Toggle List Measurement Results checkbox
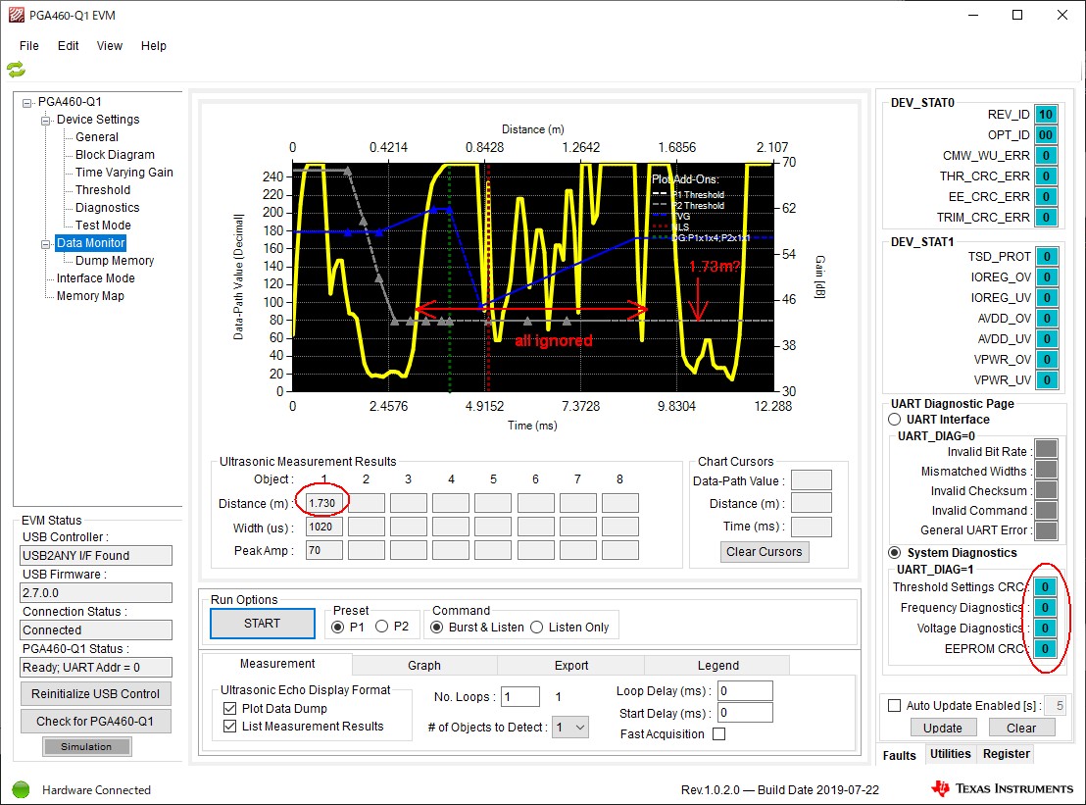The height and width of the screenshot is (805, 1086). click(x=230, y=727)
